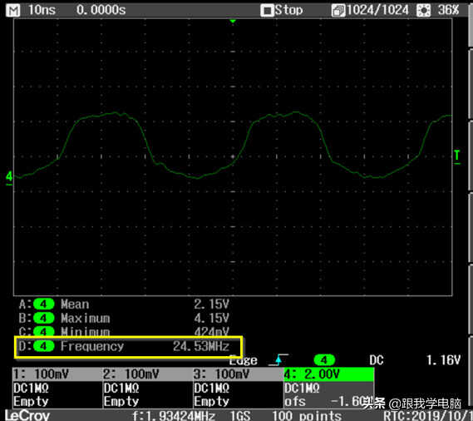The height and width of the screenshot is (421, 473).
Task: Select channel 1 100mV tab
Action: point(57,374)
